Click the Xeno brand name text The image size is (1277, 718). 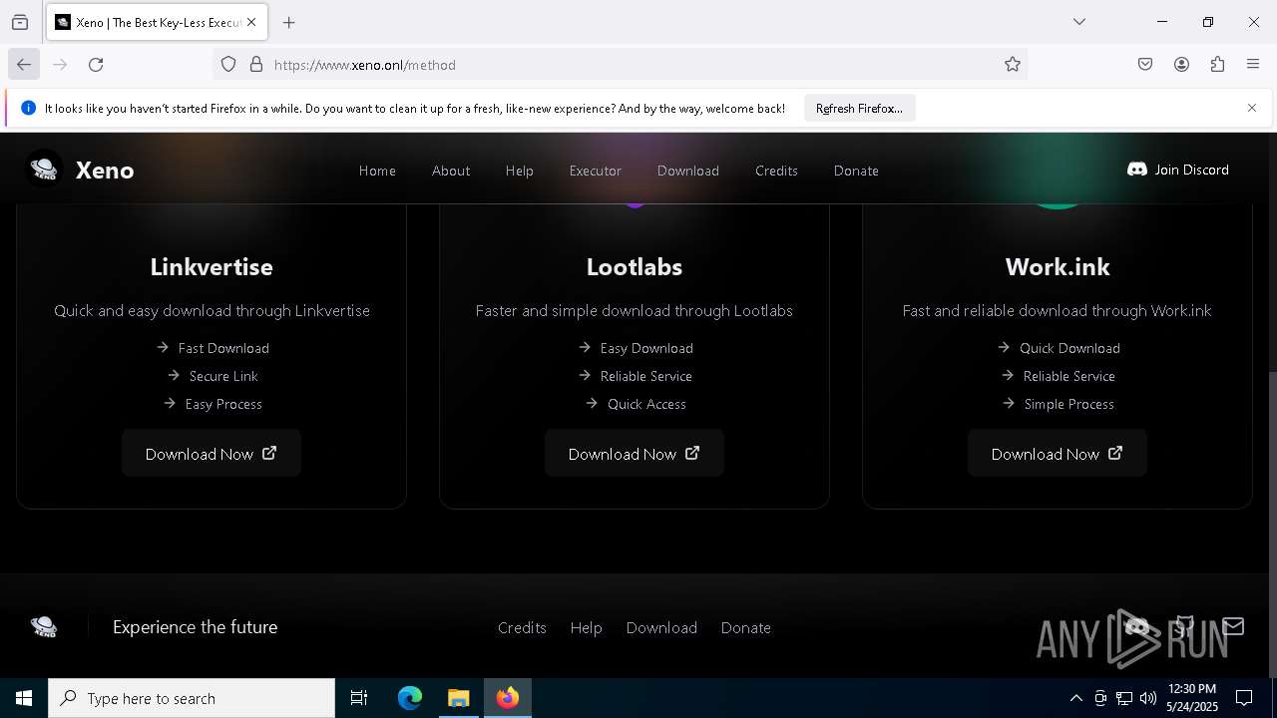[x=105, y=171]
